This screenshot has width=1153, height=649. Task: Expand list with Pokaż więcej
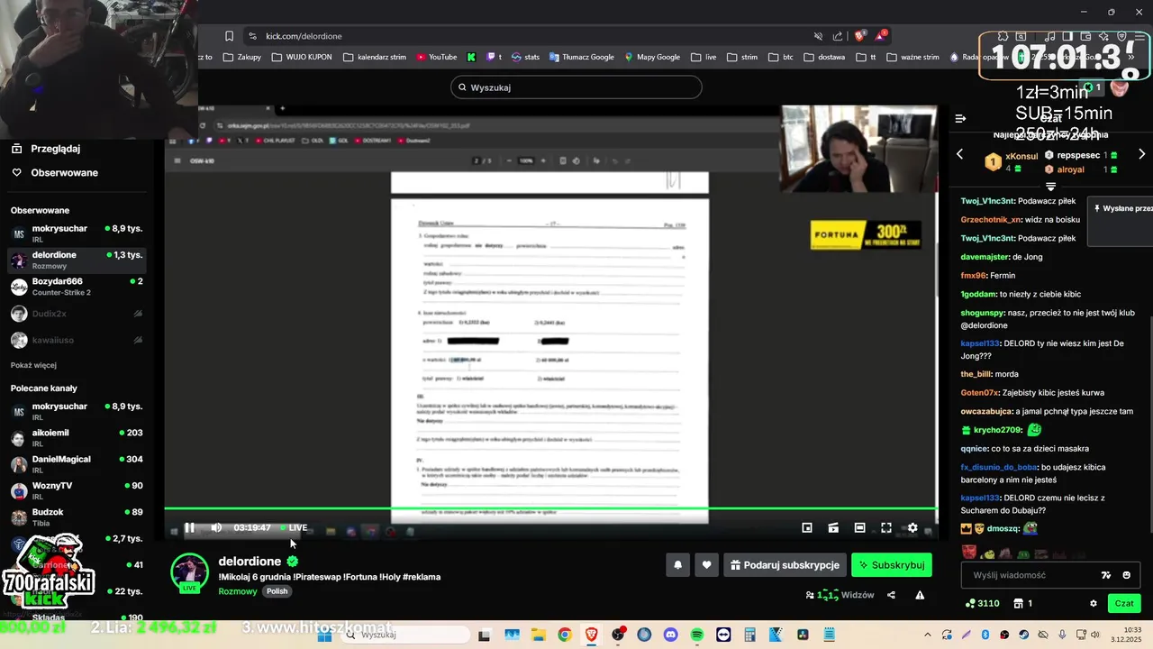point(33,365)
